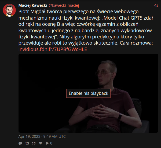Click the Apr 19, 2023 date
161x148 pixels.
(29, 136)
